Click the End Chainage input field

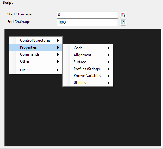[x=88, y=22]
